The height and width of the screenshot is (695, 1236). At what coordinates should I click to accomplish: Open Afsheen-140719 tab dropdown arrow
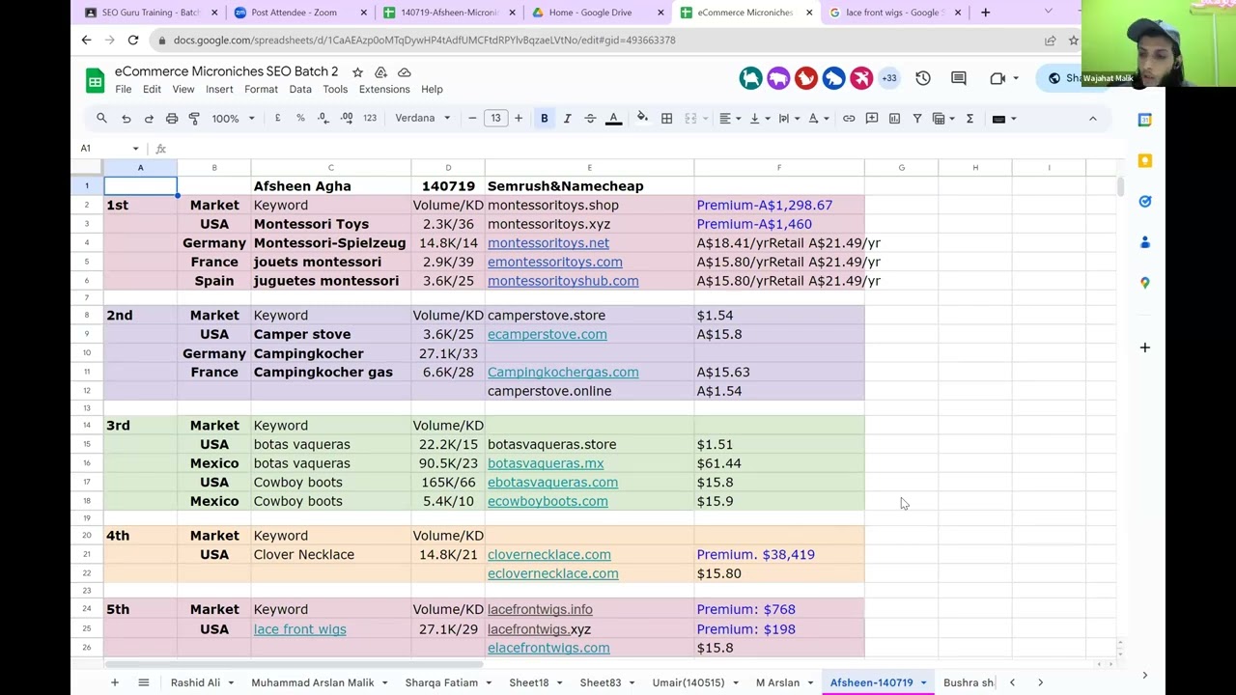pyautogui.click(x=923, y=683)
